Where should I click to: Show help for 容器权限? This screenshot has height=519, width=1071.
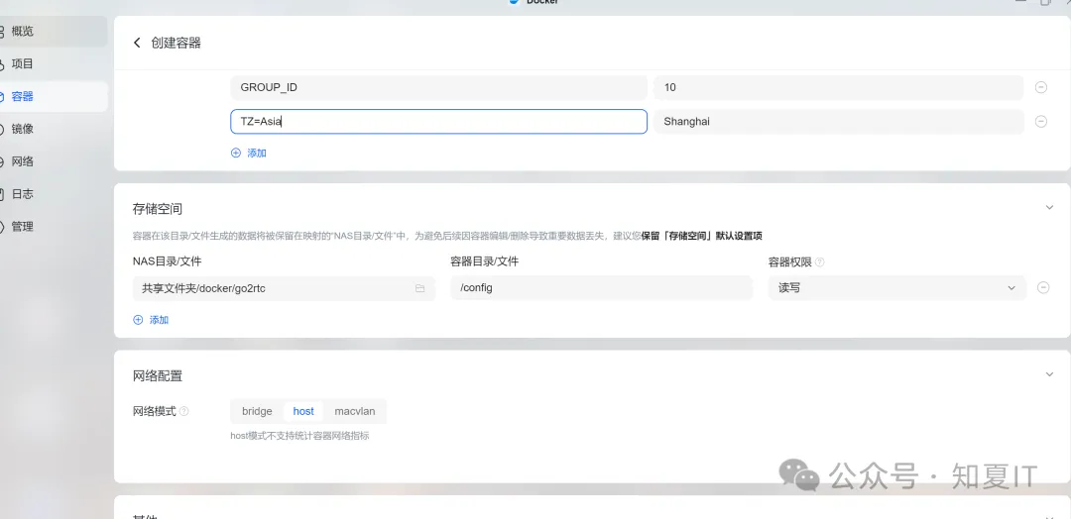[820, 262]
